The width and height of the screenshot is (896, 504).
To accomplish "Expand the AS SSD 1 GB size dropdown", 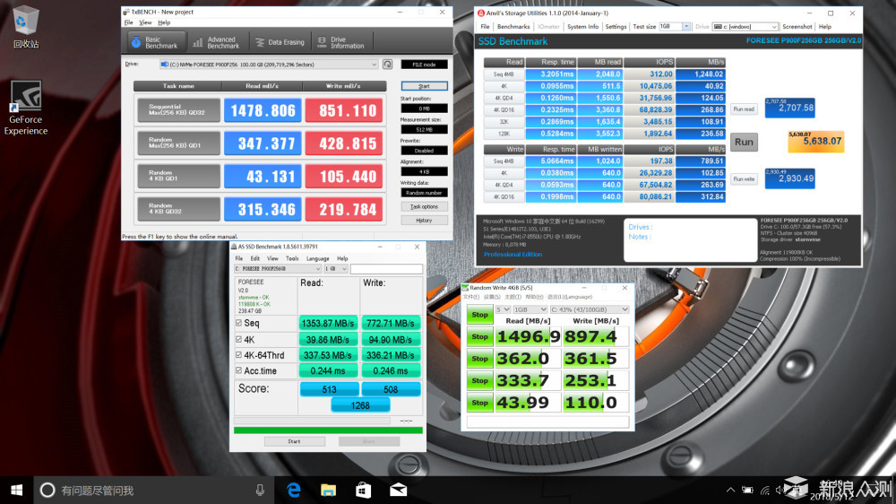I will (x=343, y=269).
